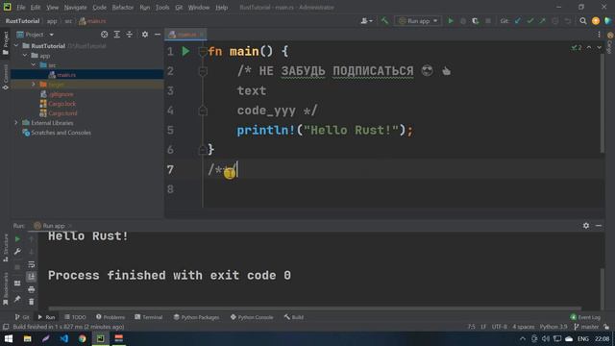Toggle tool window bars icon in status bar
The width and height of the screenshot is (615, 346).
(x=6, y=327)
